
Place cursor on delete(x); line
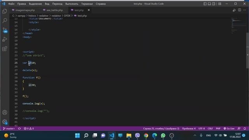pyautogui.click(x=30, y=70)
